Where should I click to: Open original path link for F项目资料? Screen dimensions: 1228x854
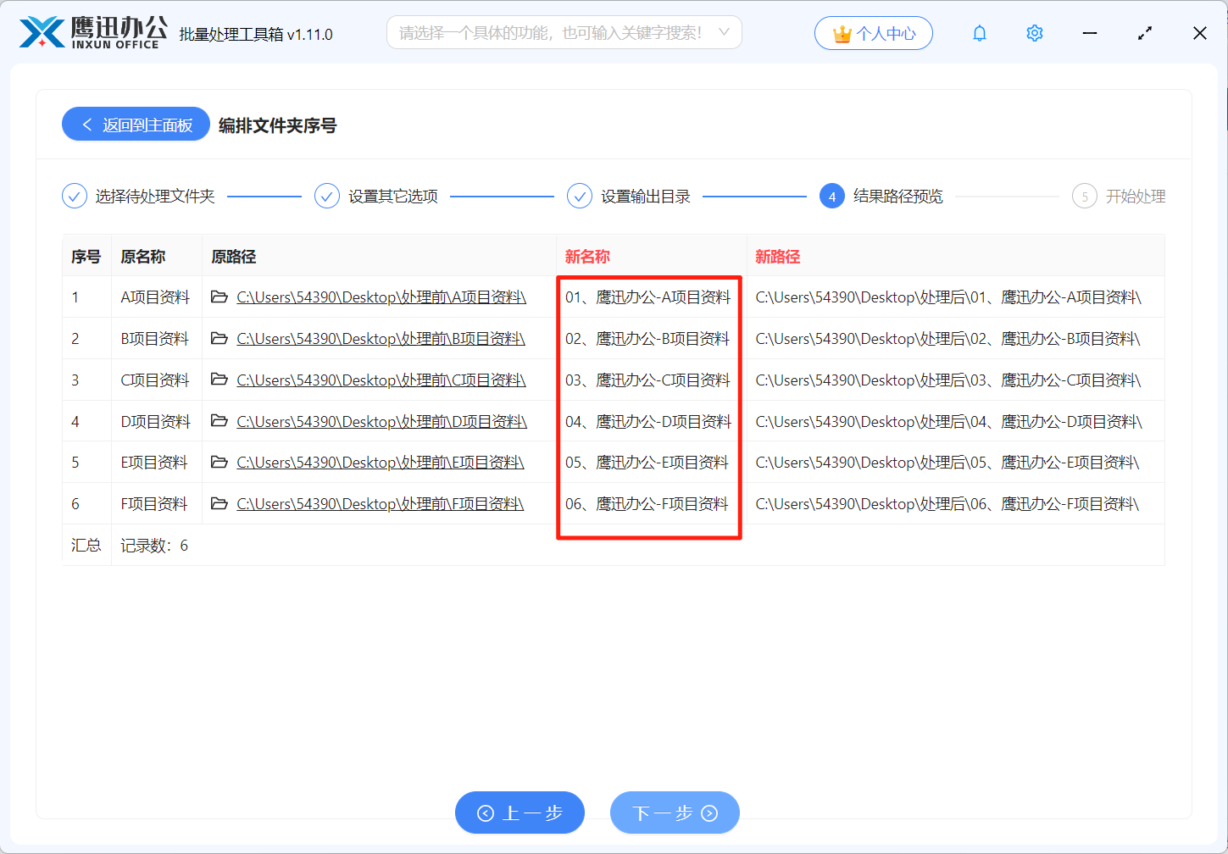pyautogui.click(x=381, y=504)
